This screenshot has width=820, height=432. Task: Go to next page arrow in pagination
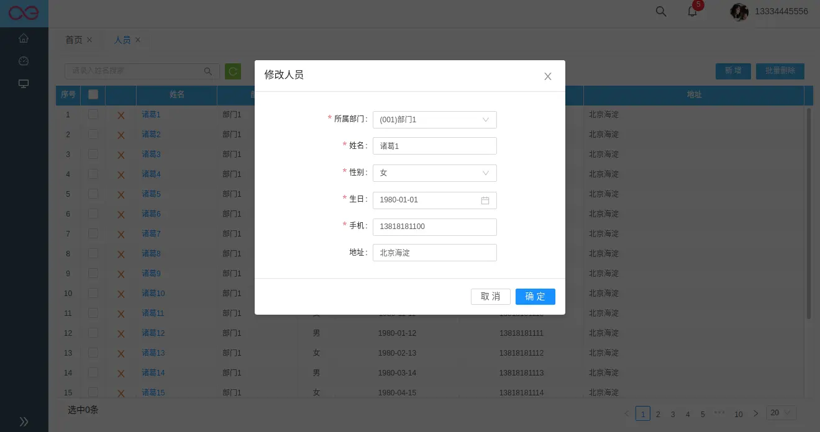coord(755,413)
